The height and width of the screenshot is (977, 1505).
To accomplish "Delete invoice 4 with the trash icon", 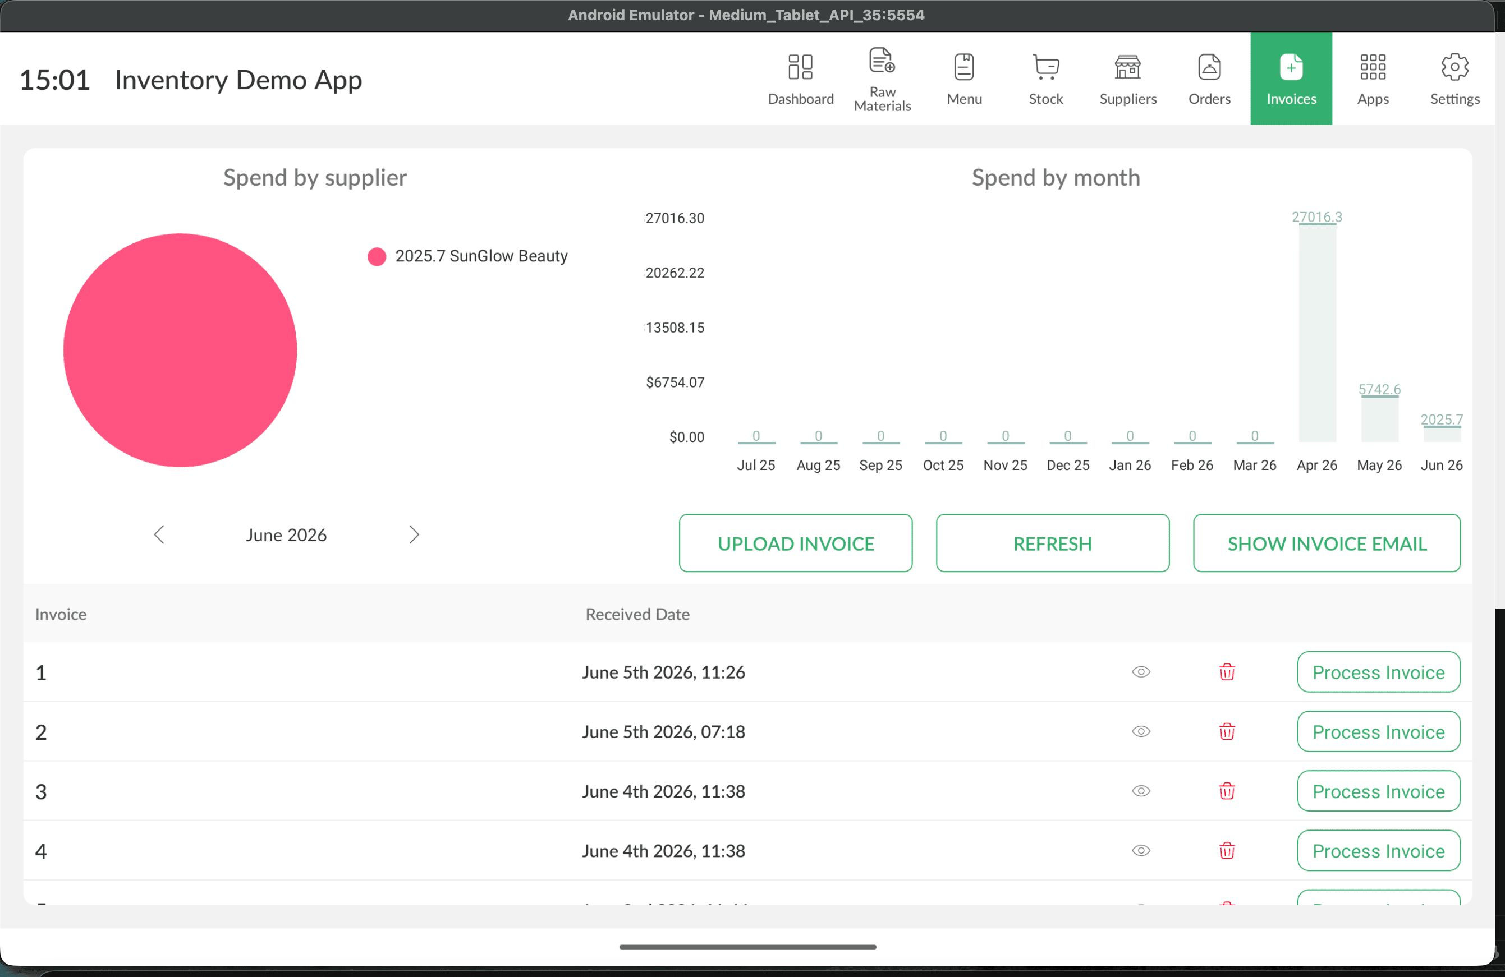I will tap(1227, 851).
